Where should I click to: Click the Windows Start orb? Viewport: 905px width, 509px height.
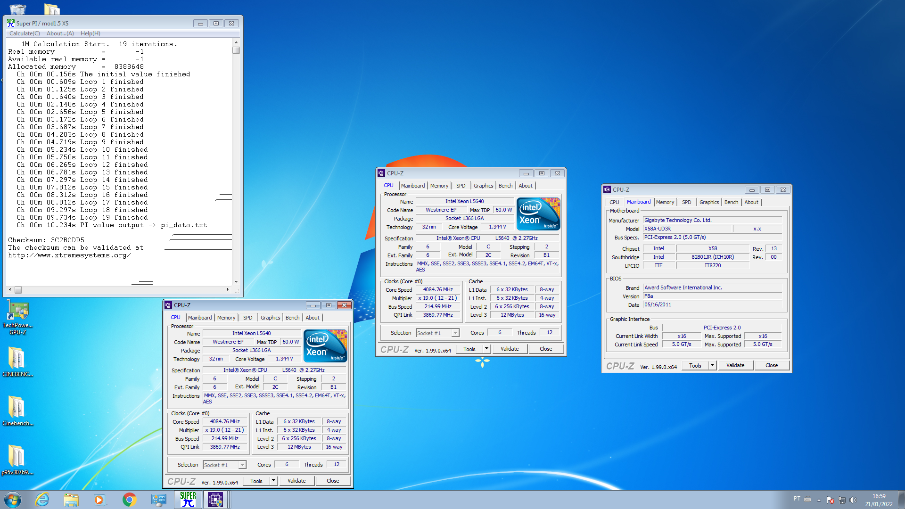[13, 500]
